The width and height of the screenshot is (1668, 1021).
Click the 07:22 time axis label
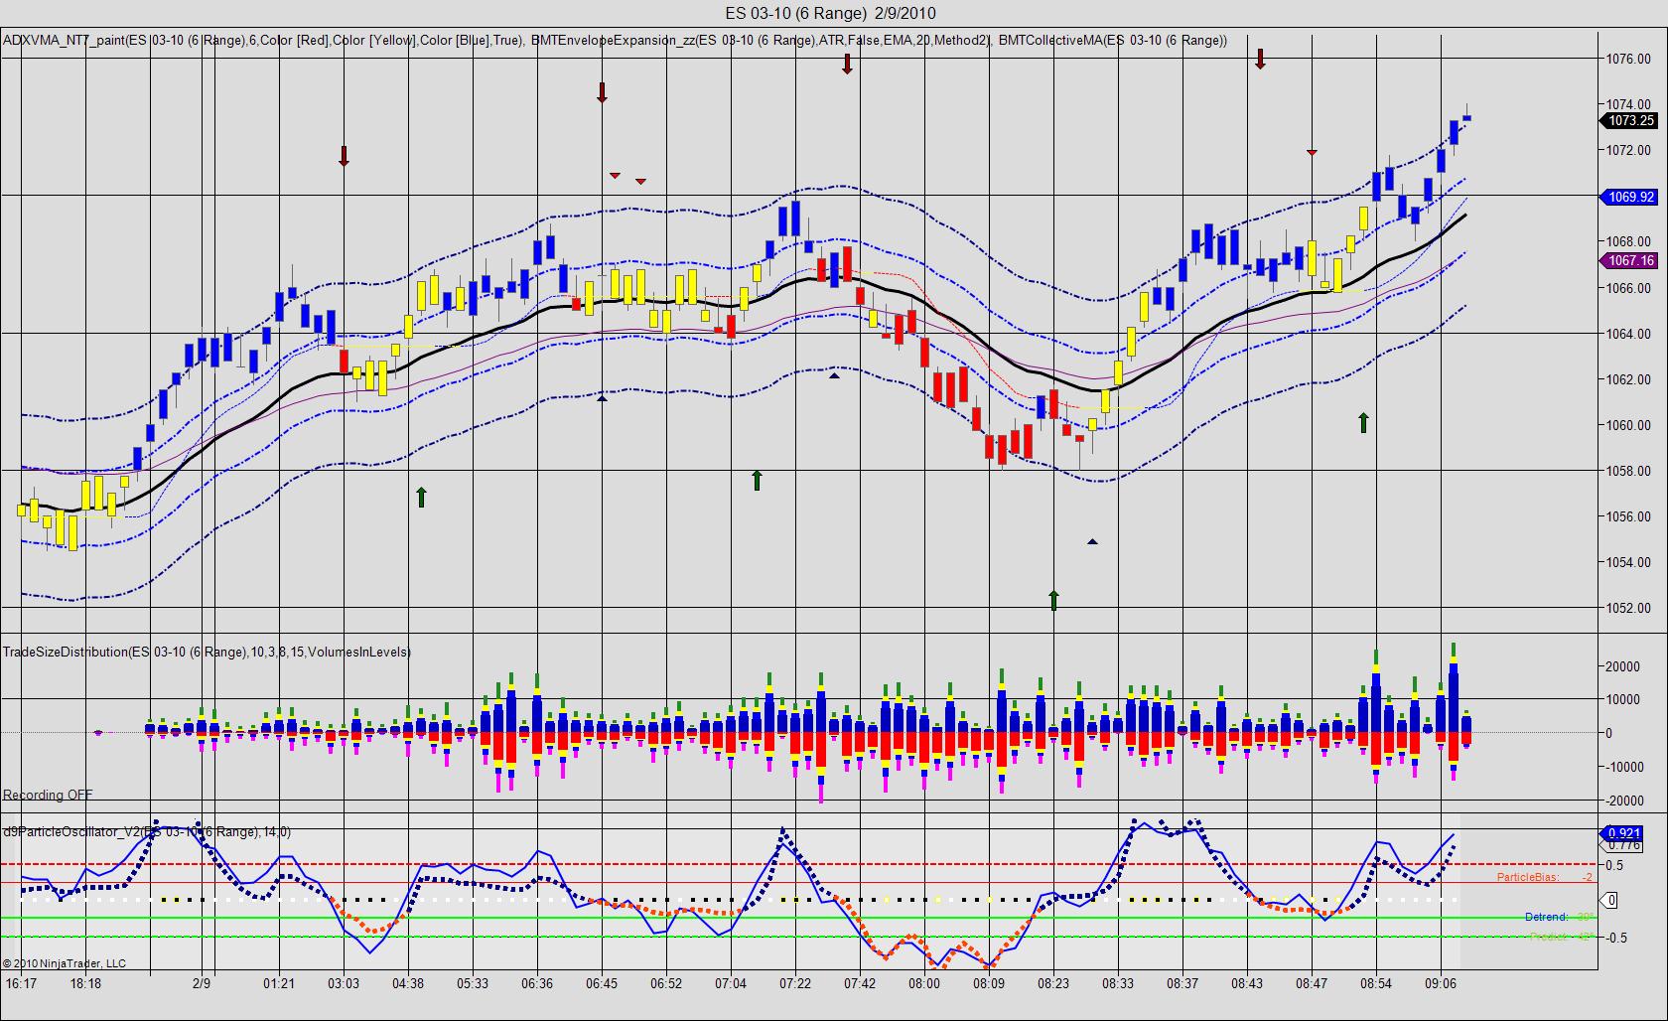click(795, 983)
